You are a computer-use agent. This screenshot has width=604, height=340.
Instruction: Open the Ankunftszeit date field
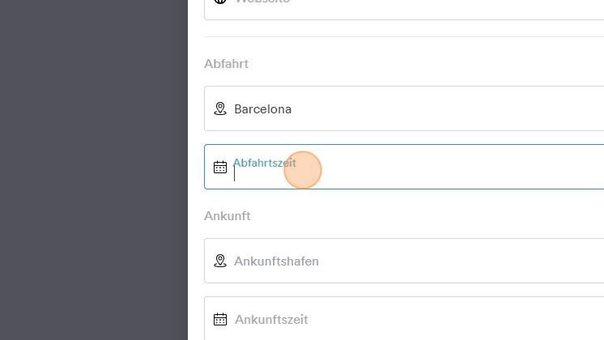[404, 318]
